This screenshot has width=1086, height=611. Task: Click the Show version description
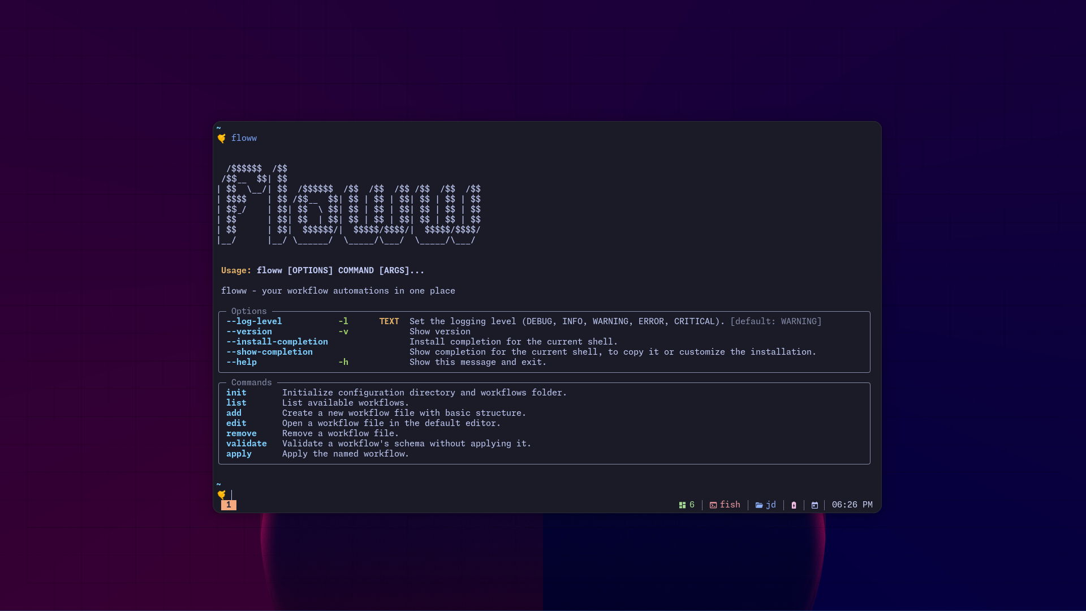(x=440, y=332)
